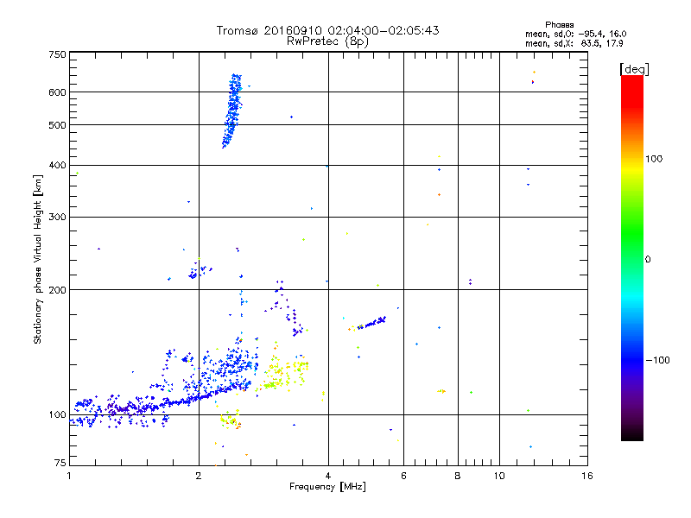Click the rainbow phase colorbar
Image resolution: width=691 pixels, height=518 pixels.
click(x=632, y=257)
